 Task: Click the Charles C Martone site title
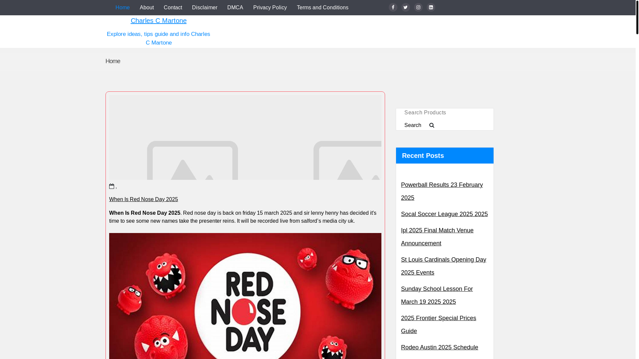coord(159,21)
